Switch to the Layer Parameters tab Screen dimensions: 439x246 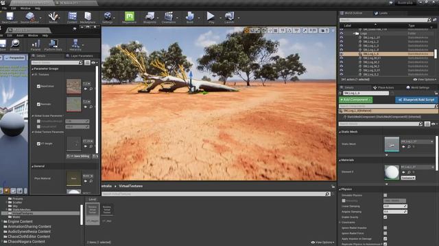pyautogui.click(x=80, y=56)
